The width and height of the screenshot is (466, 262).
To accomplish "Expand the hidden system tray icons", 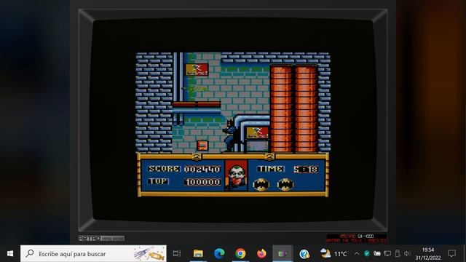I will (x=356, y=254).
